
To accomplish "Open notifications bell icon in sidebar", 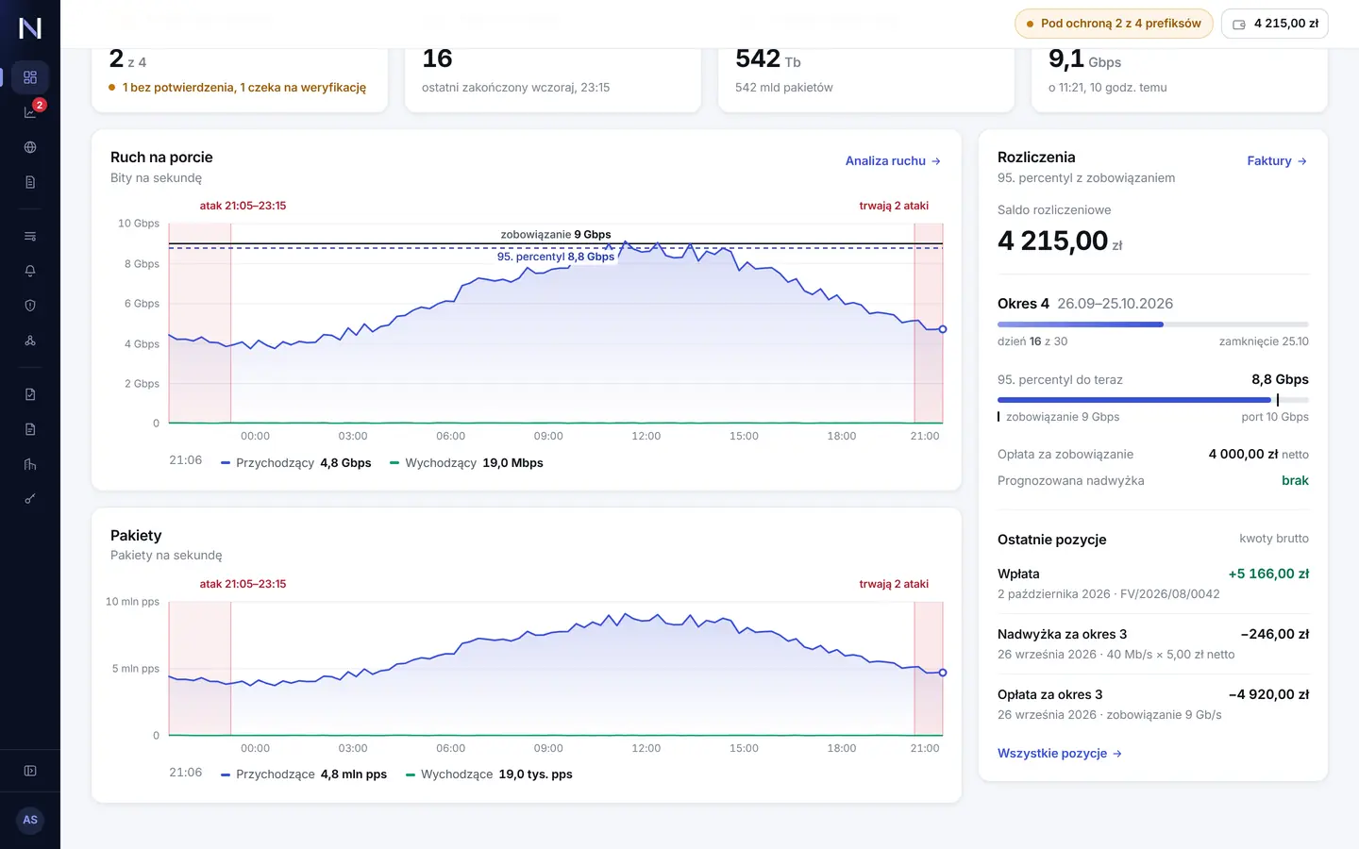I will pos(30,271).
